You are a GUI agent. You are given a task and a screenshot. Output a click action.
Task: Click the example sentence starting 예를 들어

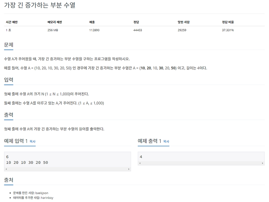pos(105,68)
